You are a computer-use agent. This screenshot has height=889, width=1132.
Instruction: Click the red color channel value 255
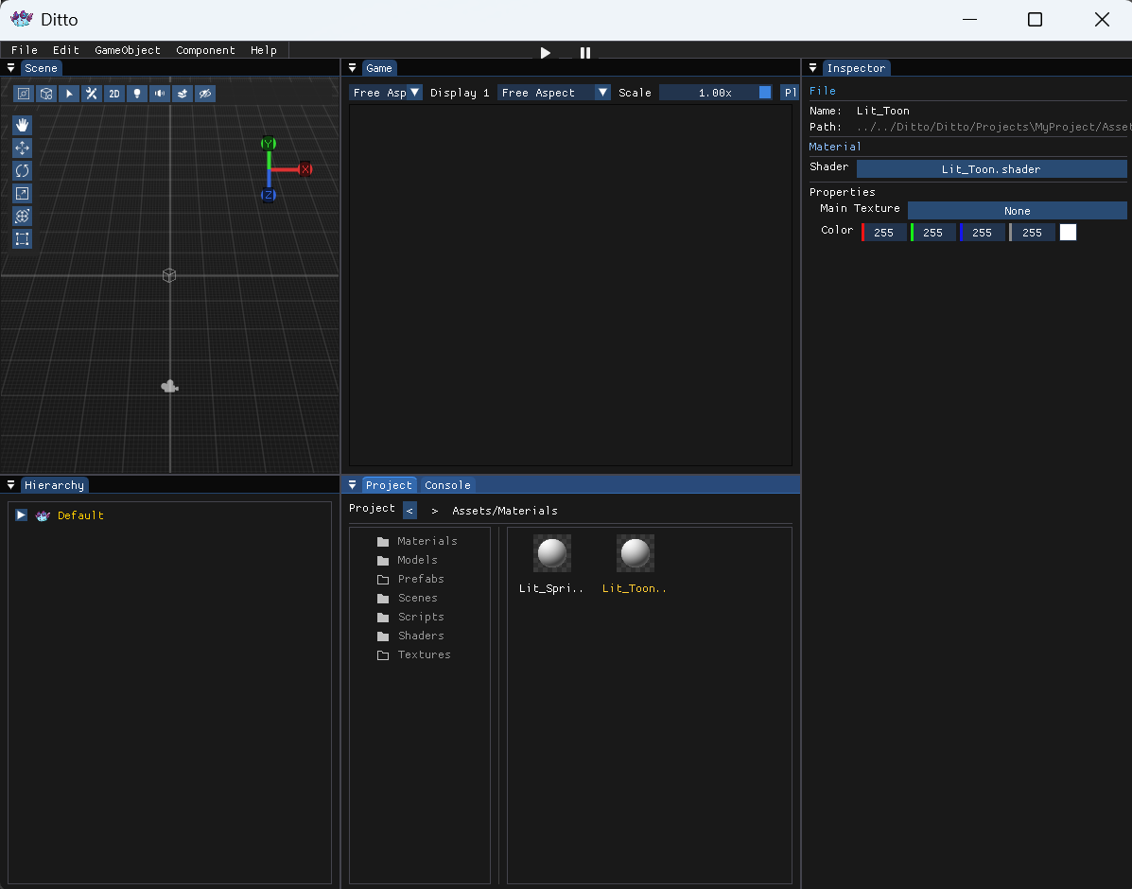coord(883,233)
